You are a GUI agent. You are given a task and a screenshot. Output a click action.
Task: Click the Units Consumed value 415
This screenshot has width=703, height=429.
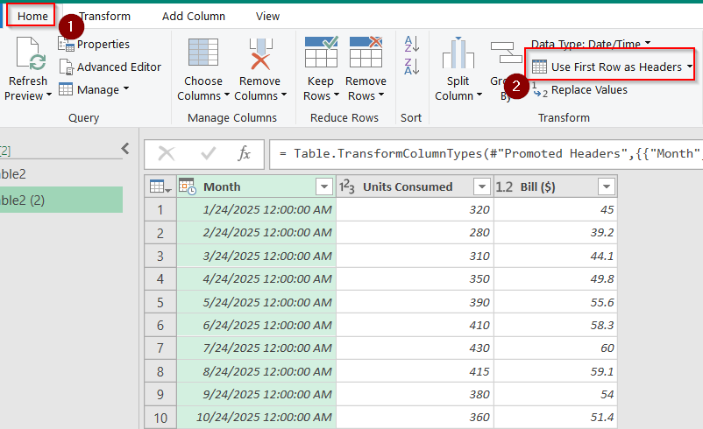coord(415,371)
